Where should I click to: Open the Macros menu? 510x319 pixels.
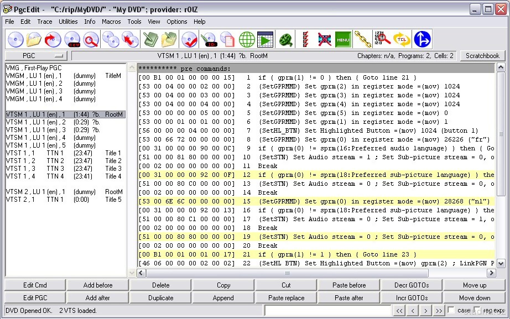(x=111, y=22)
